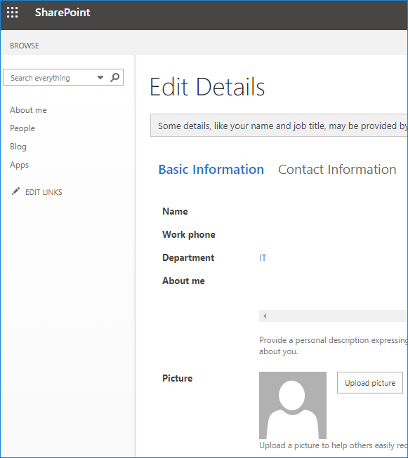Click the 'Some details, like your name' notice
408x458 pixels.
(279, 126)
